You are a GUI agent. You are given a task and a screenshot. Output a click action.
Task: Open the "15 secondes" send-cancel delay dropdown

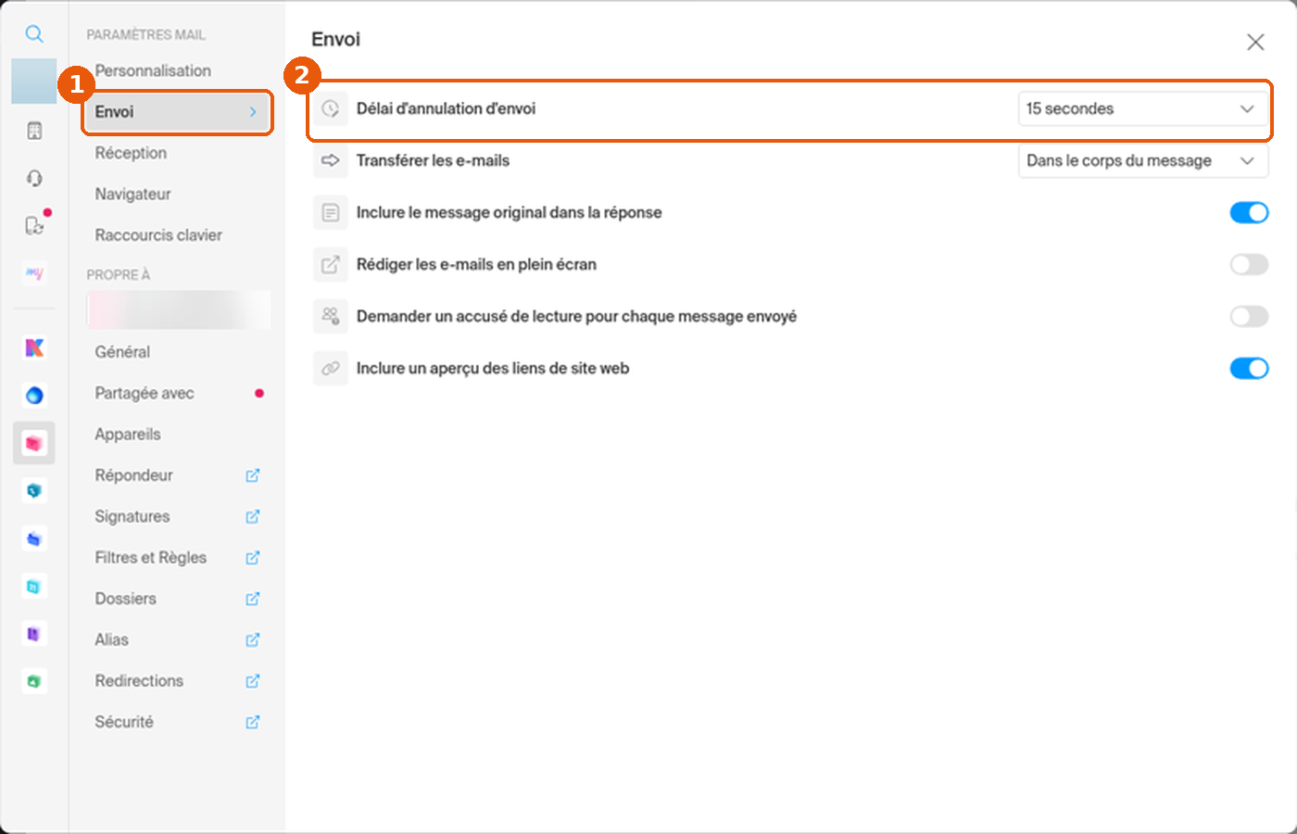pos(1142,108)
